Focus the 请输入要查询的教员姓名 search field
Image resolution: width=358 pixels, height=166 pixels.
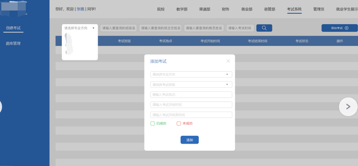click(204, 28)
